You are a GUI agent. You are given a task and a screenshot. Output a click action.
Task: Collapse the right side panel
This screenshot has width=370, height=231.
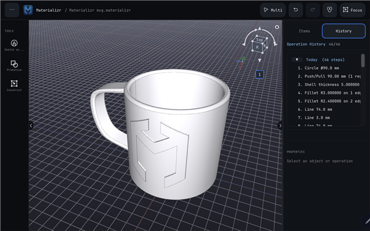click(x=280, y=126)
